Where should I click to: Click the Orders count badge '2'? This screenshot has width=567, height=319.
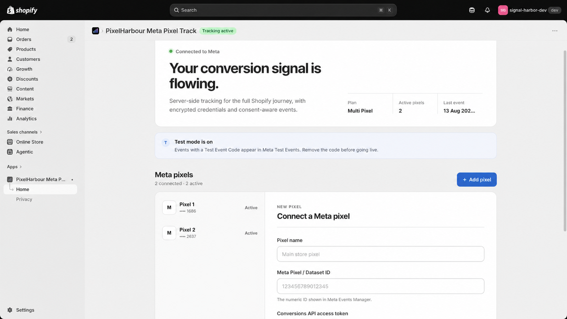point(71,39)
